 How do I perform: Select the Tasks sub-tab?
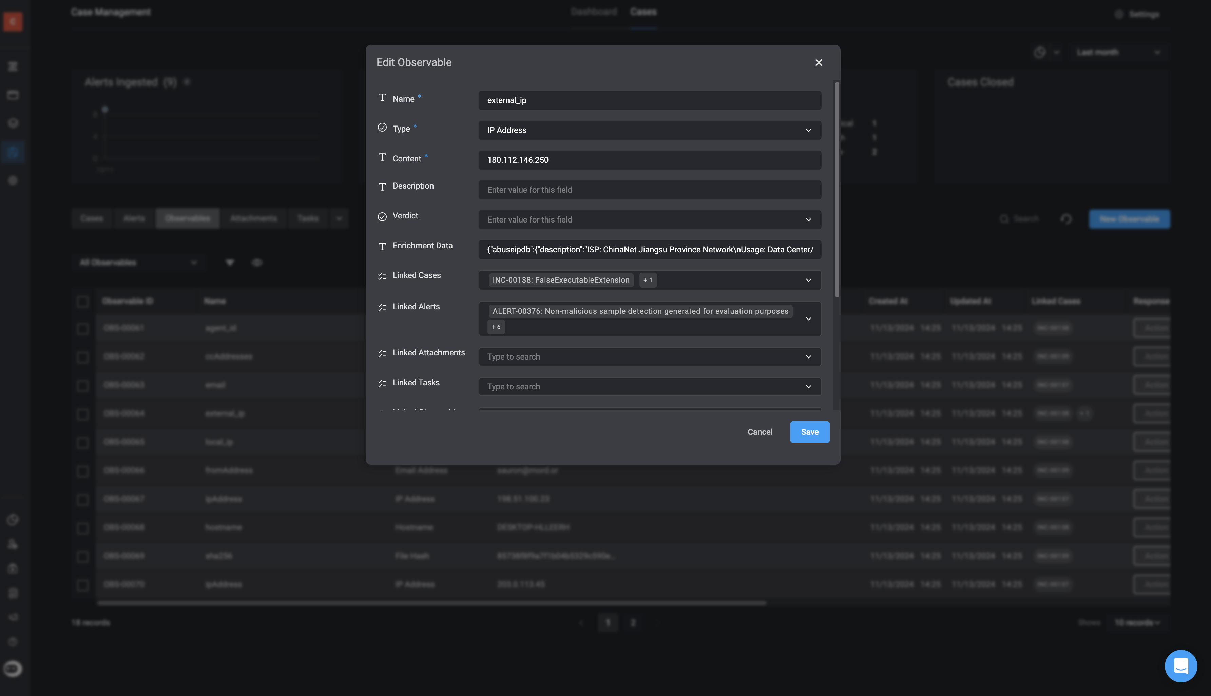[x=308, y=218]
